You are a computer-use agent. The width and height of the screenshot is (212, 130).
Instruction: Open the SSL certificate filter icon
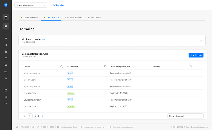(x=105, y=66)
